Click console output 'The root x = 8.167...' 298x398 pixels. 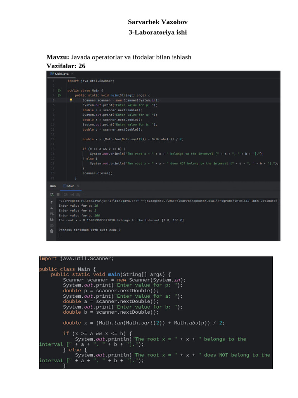(x=122, y=220)
